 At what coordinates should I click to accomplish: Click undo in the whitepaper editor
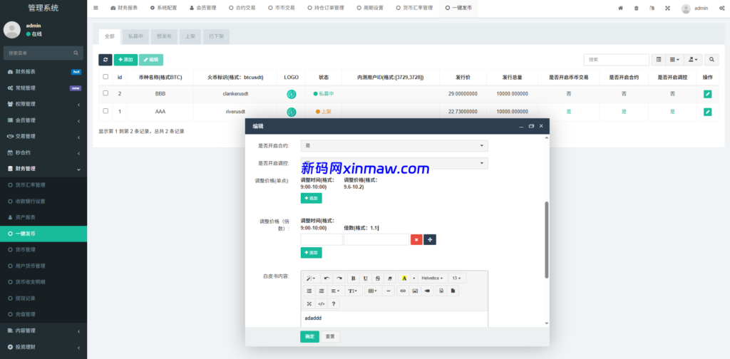click(327, 278)
